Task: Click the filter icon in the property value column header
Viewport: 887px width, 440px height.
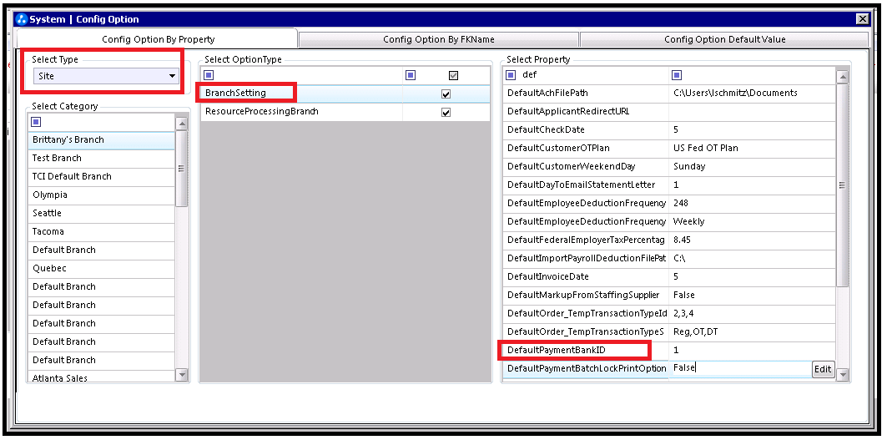Action: (677, 75)
